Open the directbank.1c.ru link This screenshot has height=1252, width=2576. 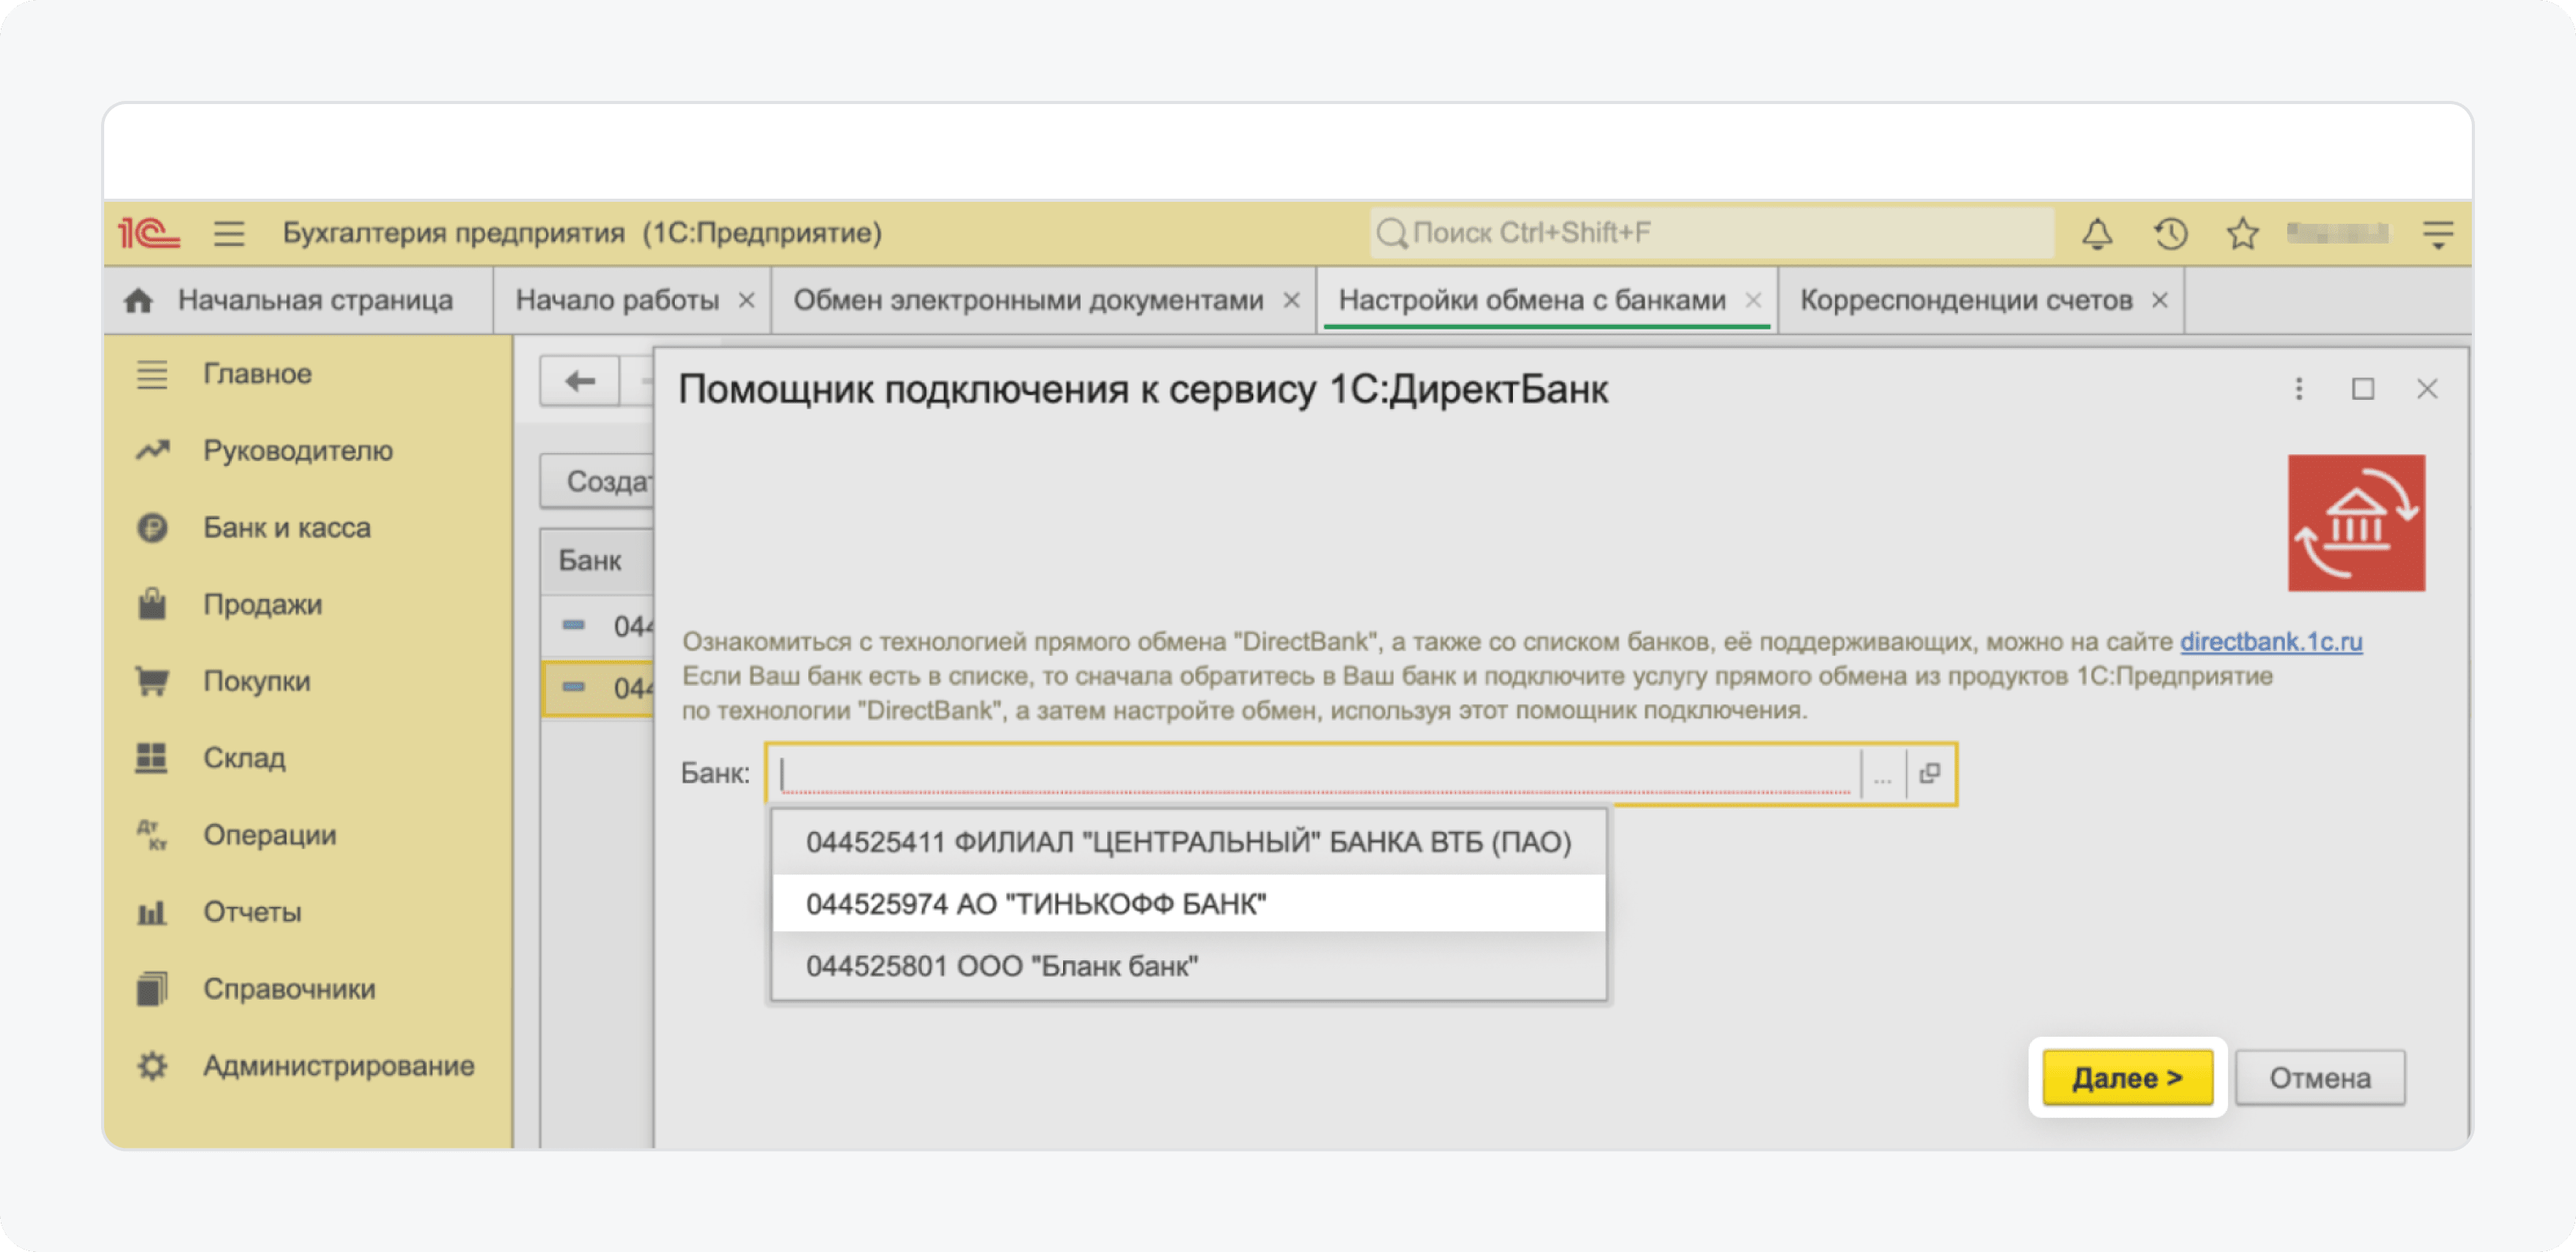pyautogui.click(x=2271, y=642)
